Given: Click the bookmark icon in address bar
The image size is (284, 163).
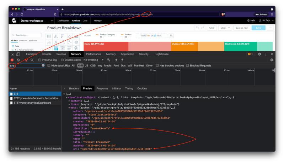Looking at the screenshot, I should coord(55,14).
